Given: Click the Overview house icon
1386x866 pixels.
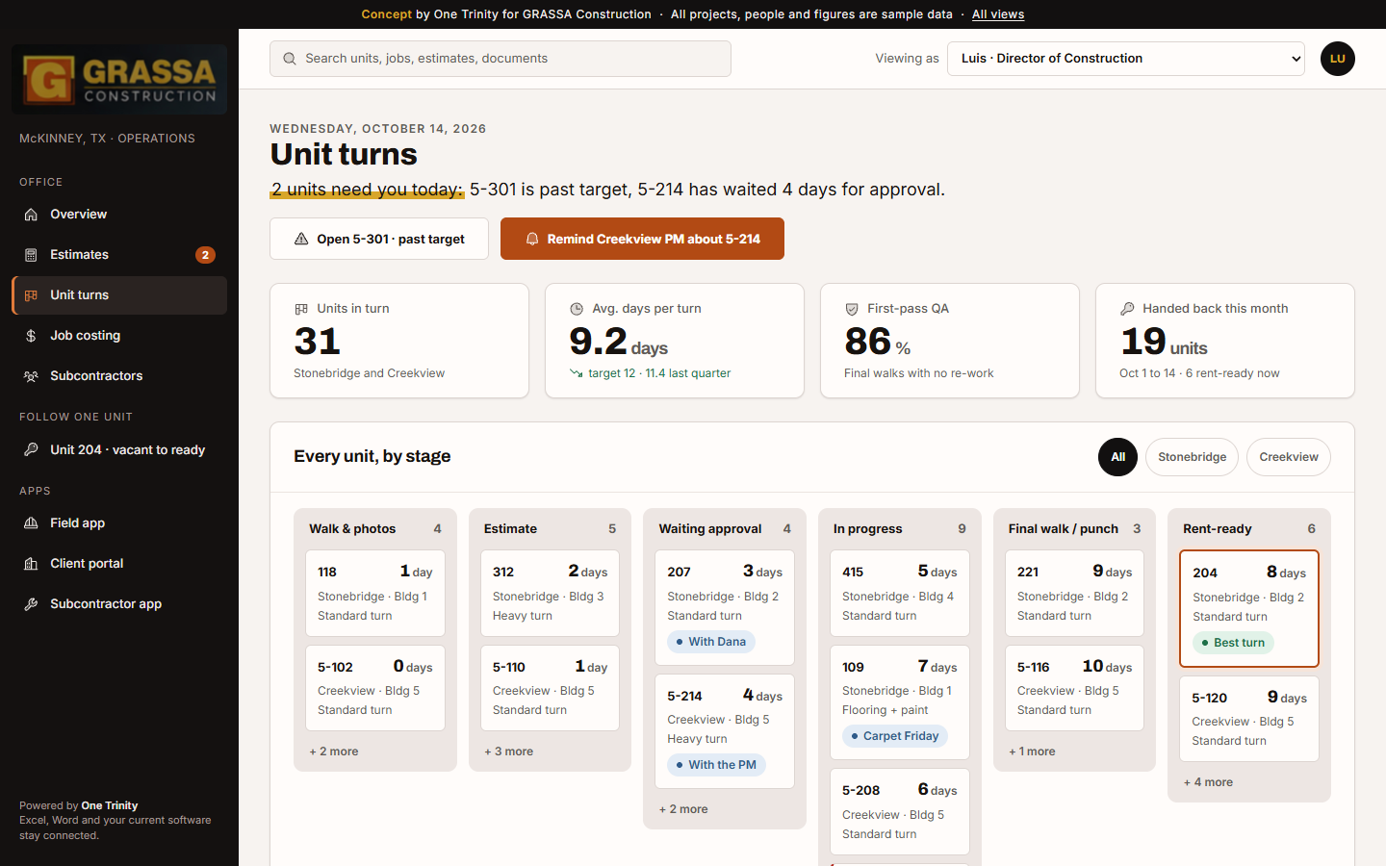Looking at the screenshot, I should tap(31, 215).
